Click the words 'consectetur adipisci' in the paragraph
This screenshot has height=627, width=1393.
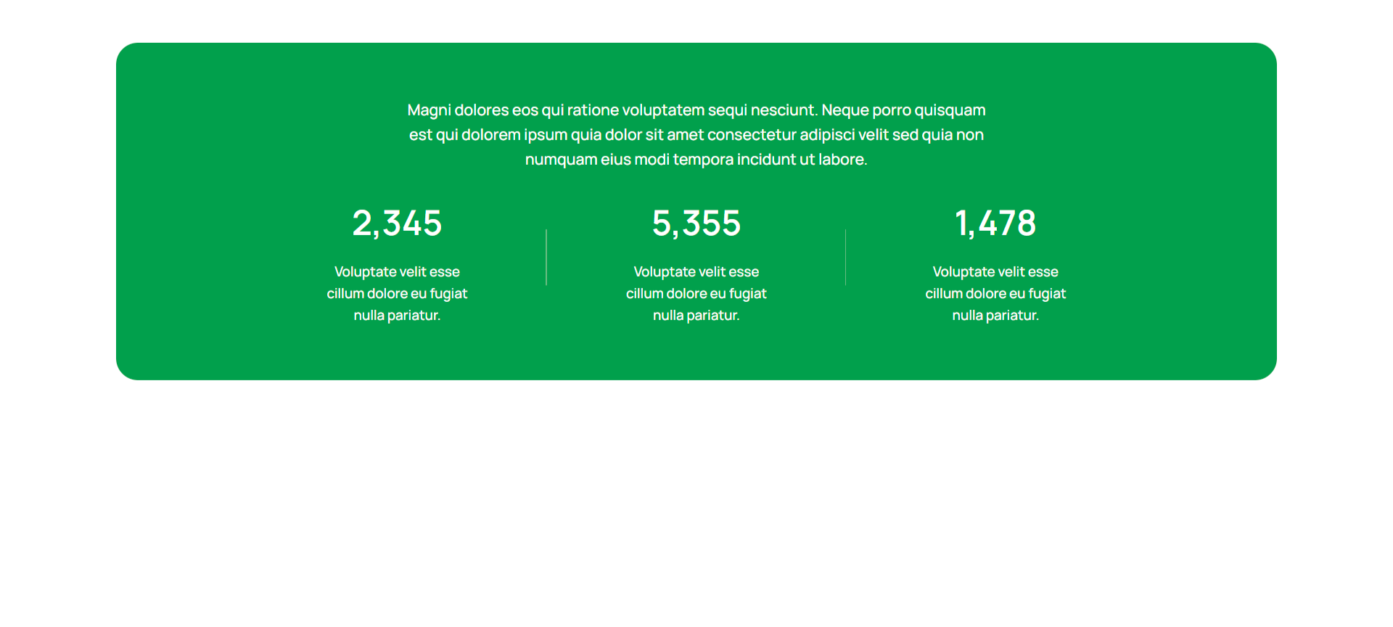[x=781, y=135]
